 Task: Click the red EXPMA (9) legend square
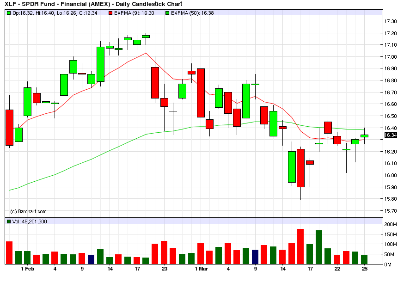pos(110,13)
